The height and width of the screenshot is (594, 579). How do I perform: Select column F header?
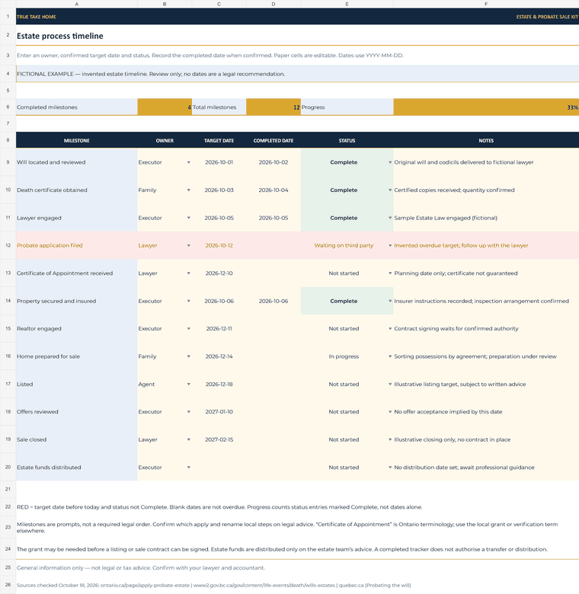[486, 4]
